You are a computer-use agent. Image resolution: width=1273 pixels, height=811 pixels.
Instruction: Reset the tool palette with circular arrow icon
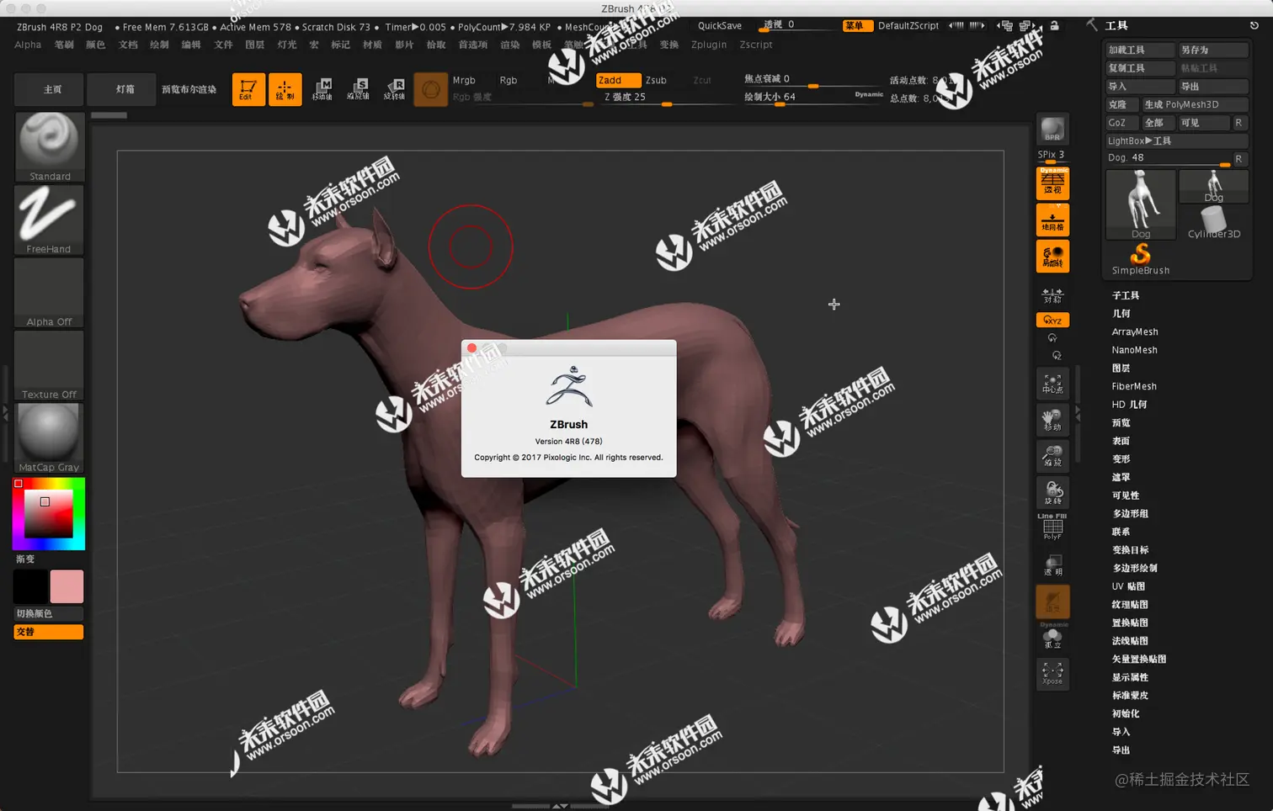(x=1254, y=26)
